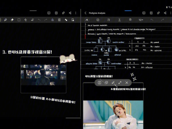This screenshot has height=129, width=172.
Task: Go back from Pedigree Analysis note
Action: 85,13
